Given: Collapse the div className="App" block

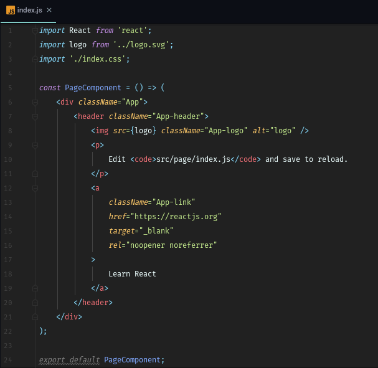Looking at the screenshot, I should [34, 102].
